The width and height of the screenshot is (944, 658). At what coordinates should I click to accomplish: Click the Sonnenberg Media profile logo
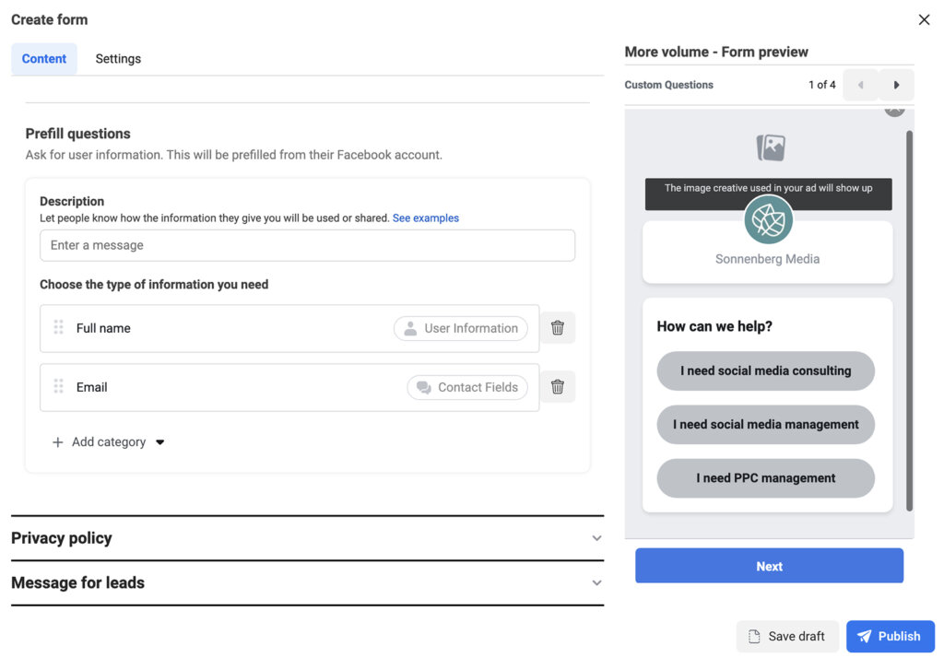(768, 219)
